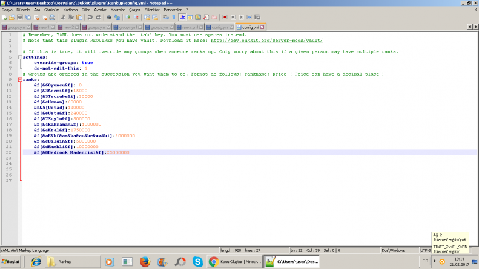Show all characters pilcrow icon
This screenshot has height=269, width=479.
pyautogui.click(x=174, y=18)
